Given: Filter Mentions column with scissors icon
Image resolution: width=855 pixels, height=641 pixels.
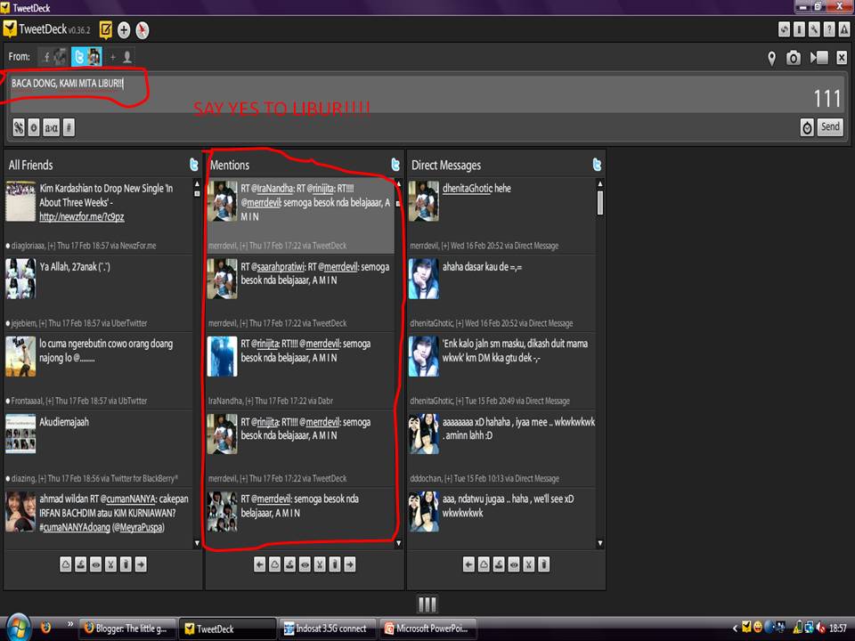Looking at the screenshot, I should (320, 564).
